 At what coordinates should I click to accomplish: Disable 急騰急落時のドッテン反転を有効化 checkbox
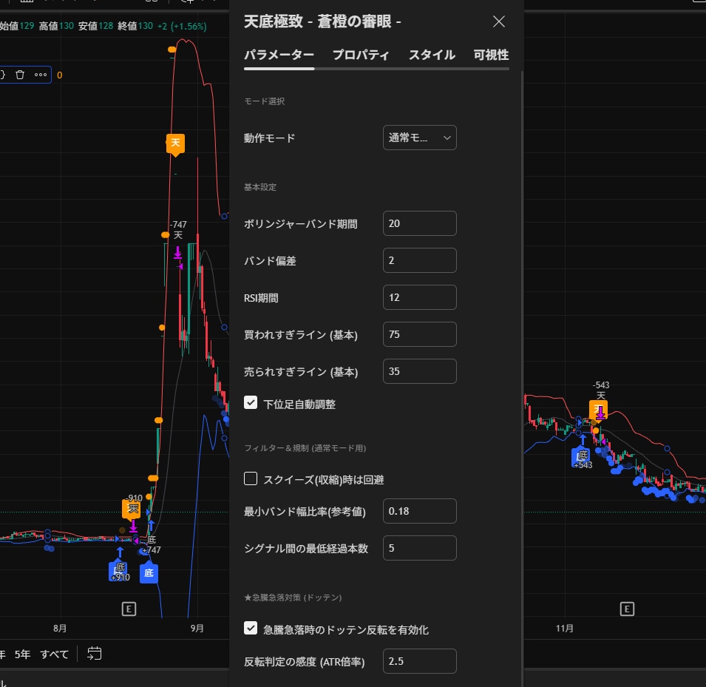(251, 628)
